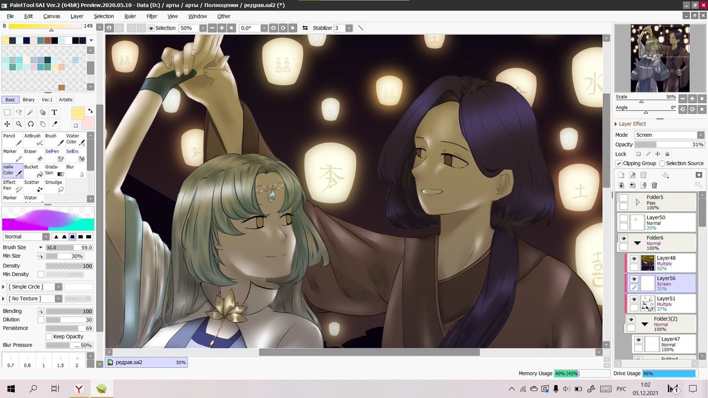708x398 pixels.
Task: Choose the Pencil brush
Action: [x=12, y=139]
